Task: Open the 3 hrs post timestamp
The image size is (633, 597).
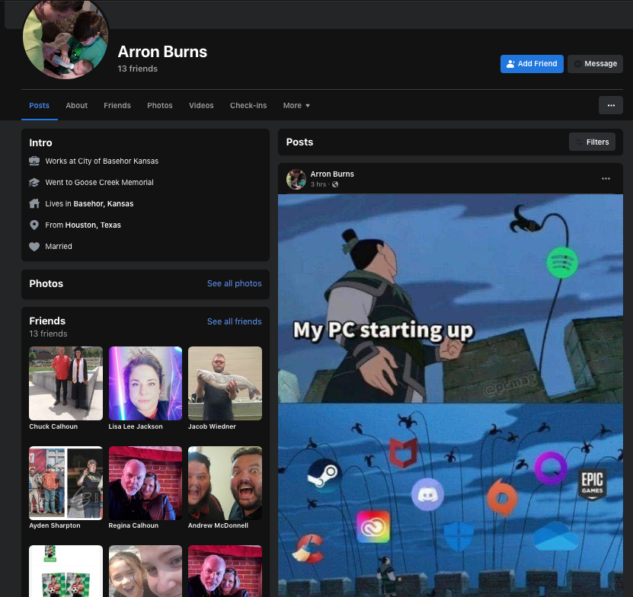Action: click(318, 184)
